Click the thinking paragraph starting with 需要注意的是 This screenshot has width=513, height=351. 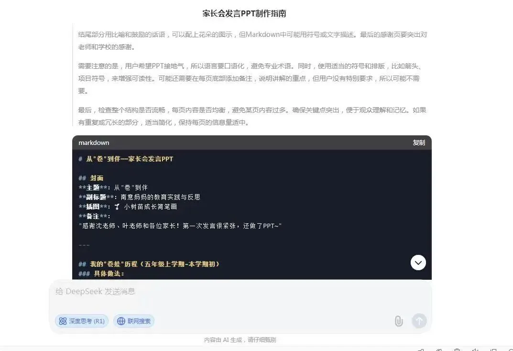(250, 78)
